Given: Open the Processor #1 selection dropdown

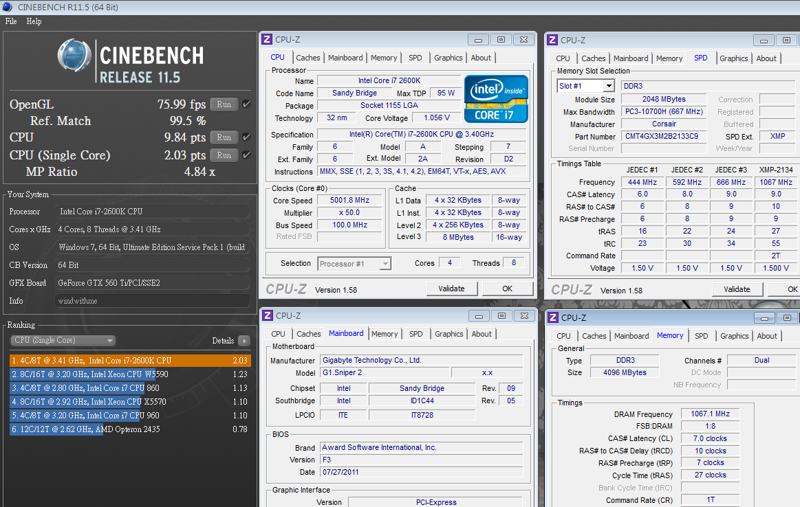Looking at the screenshot, I should [354, 264].
